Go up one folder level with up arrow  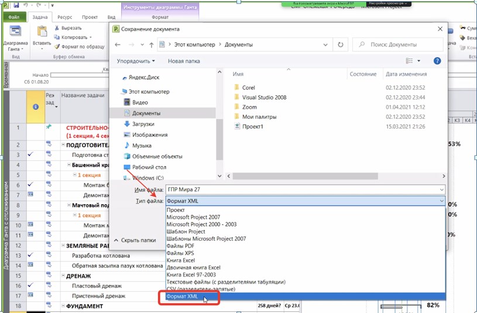pyautogui.click(x=152, y=44)
